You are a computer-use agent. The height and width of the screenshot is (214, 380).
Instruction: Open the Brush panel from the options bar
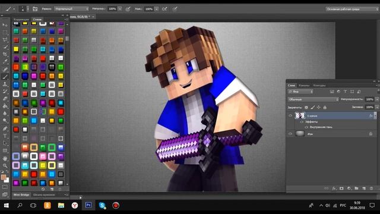35,9
